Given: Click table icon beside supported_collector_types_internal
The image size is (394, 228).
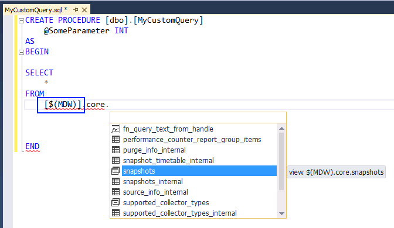Looking at the screenshot, I should click(116, 213).
